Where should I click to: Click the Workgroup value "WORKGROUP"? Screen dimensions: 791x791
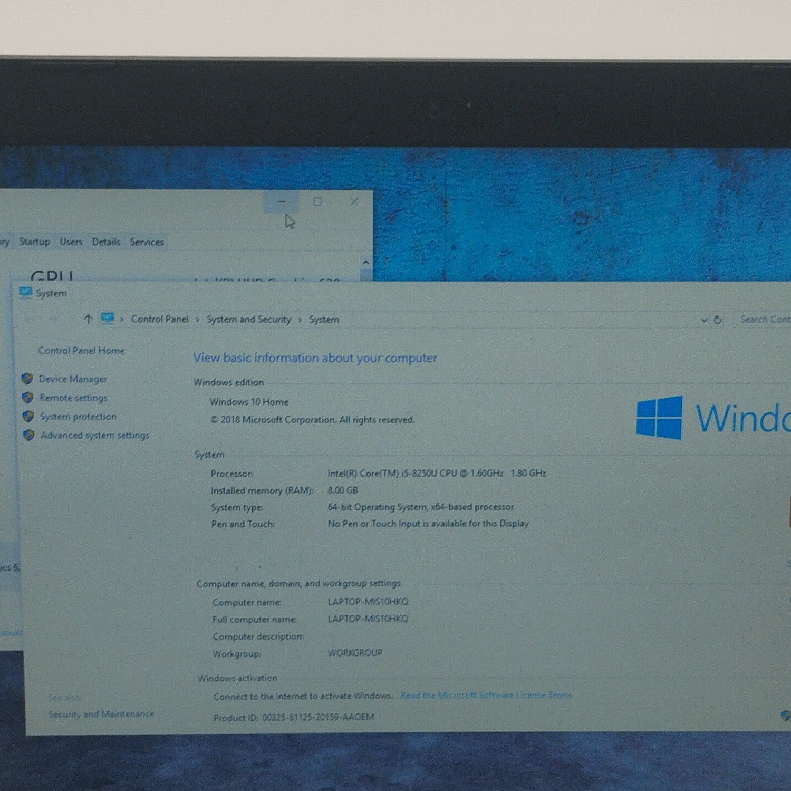(355, 653)
